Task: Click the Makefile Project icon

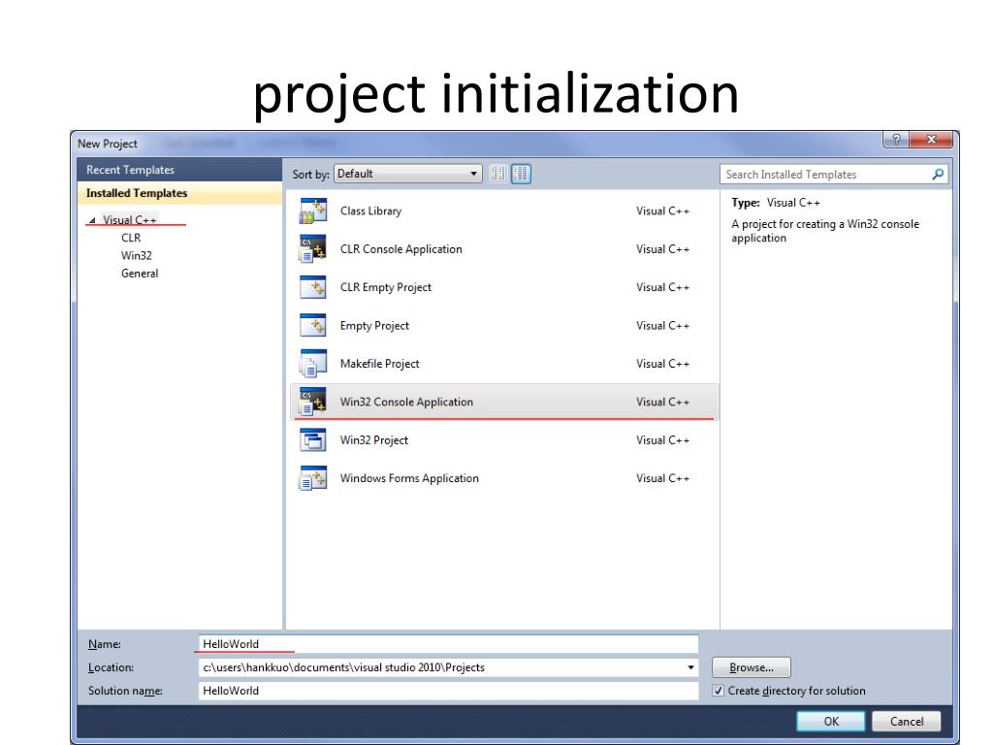Action: tap(313, 364)
